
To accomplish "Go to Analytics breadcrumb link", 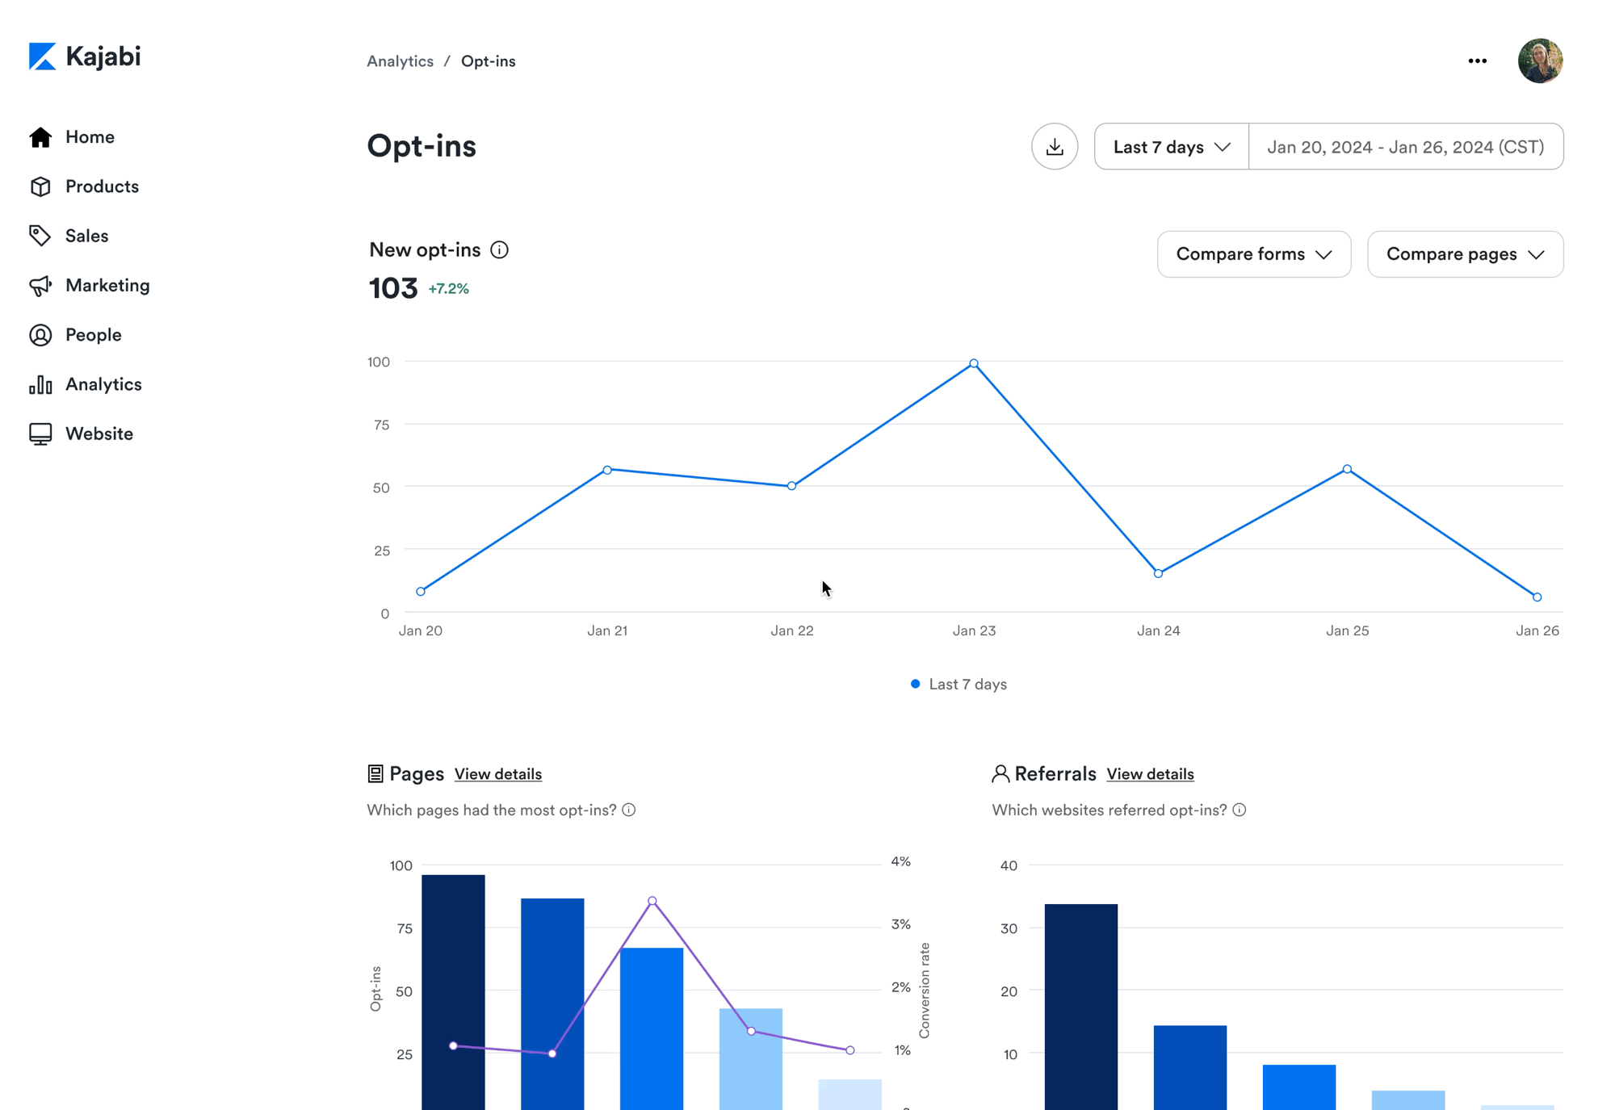I will 400,61.
